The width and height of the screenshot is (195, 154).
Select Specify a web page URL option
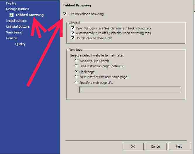click(x=76, y=82)
